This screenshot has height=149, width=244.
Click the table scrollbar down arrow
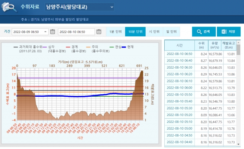click(x=238, y=144)
